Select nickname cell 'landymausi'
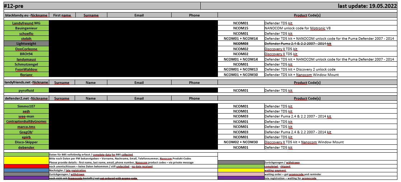The image size is (401, 182). [x=26, y=59]
